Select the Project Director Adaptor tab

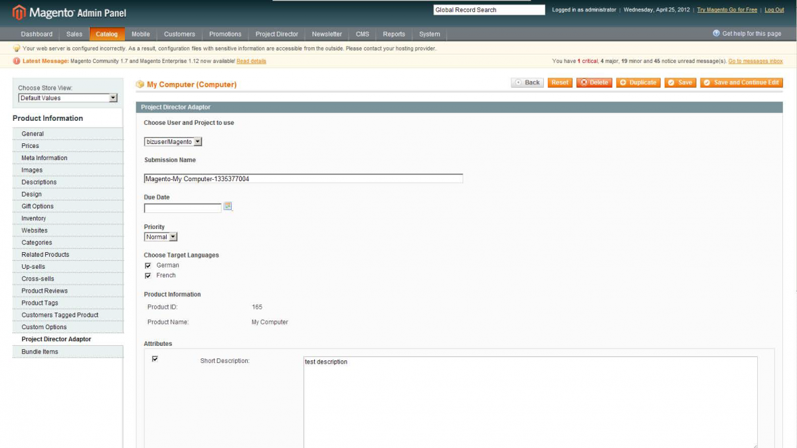(x=68, y=339)
